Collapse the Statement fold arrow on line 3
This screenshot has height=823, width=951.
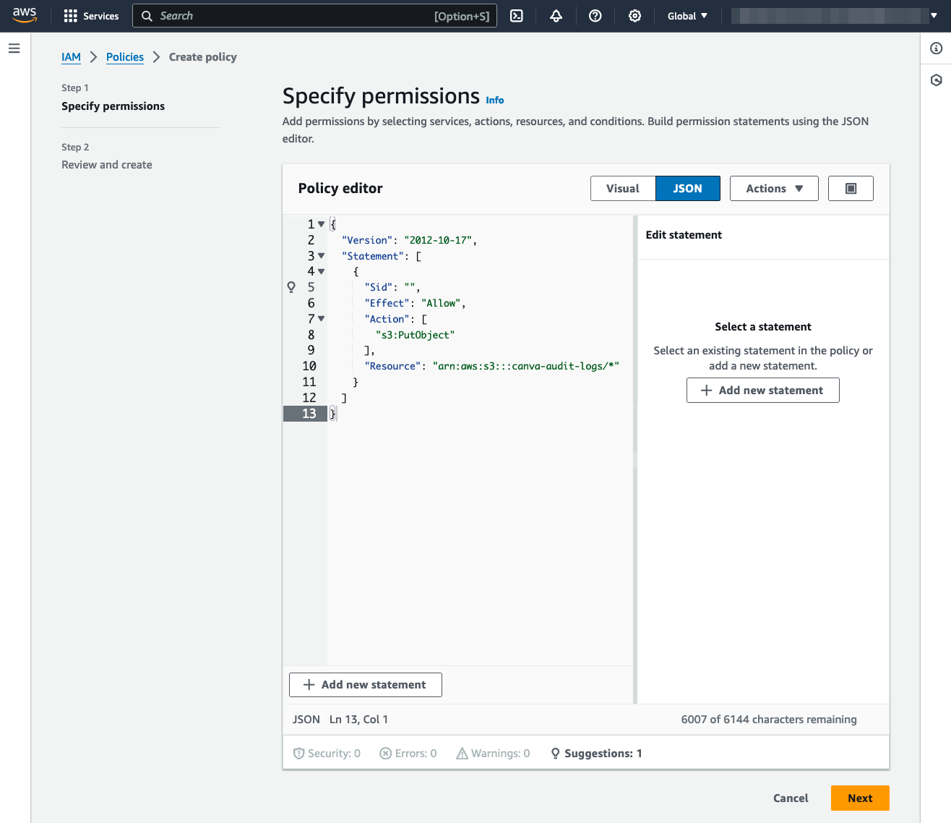[322, 256]
